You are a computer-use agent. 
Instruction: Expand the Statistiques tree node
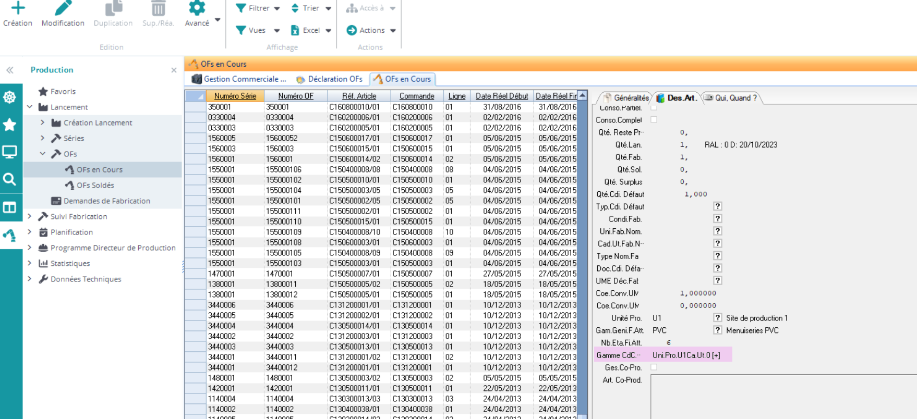[30, 263]
